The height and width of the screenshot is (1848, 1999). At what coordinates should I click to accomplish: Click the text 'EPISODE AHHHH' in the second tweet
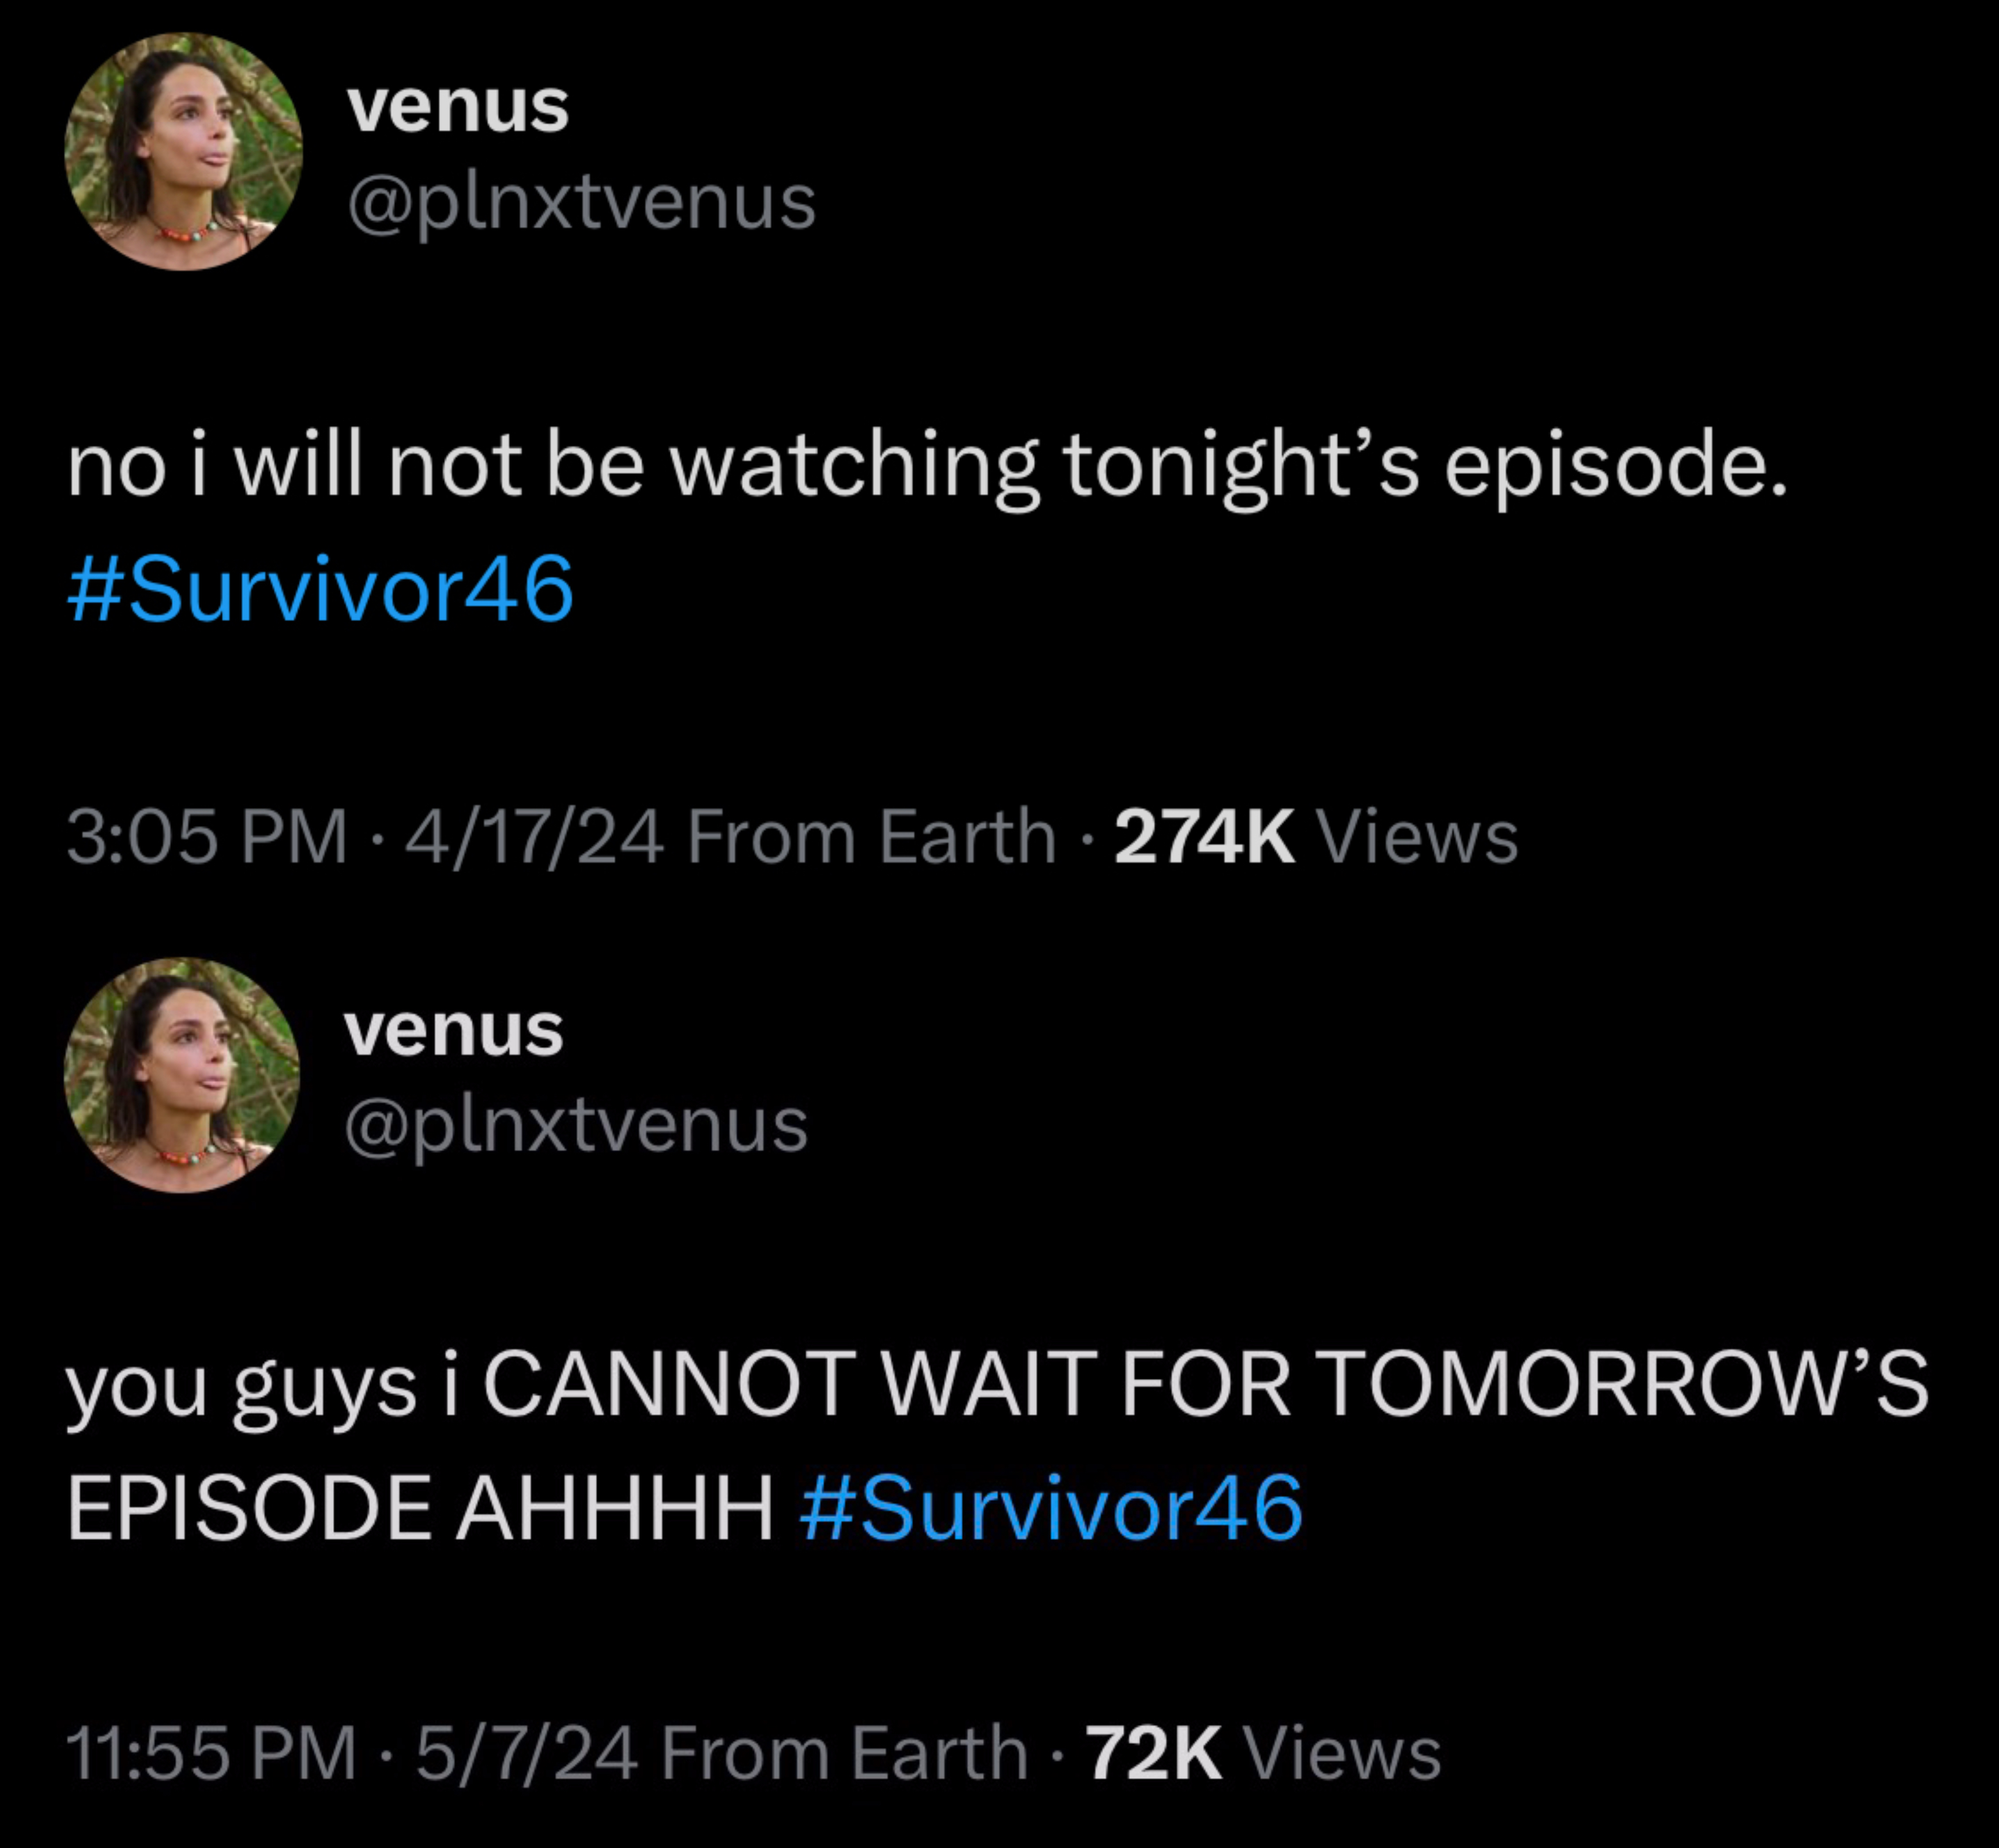420,1508
